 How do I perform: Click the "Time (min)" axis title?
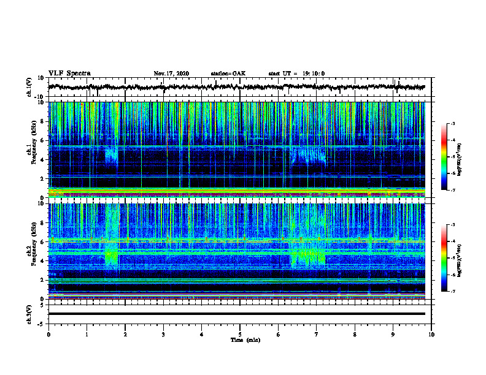click(245, 340)
